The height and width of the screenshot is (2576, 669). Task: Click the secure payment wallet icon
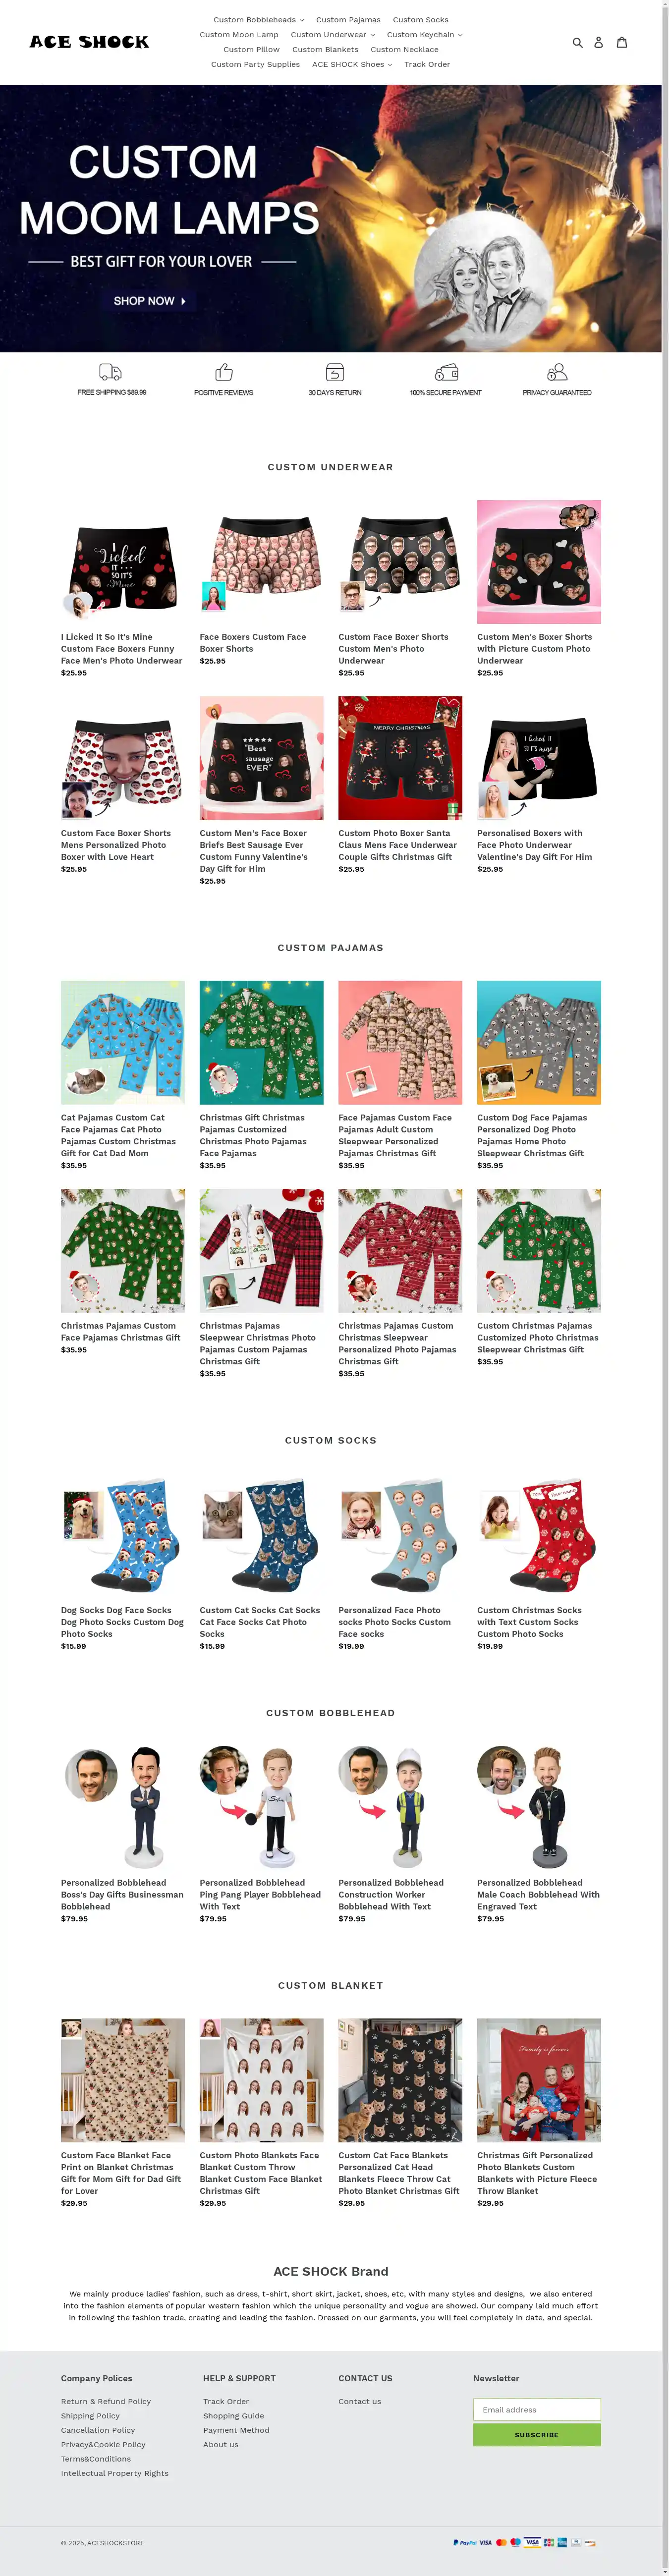coord(446,372)
